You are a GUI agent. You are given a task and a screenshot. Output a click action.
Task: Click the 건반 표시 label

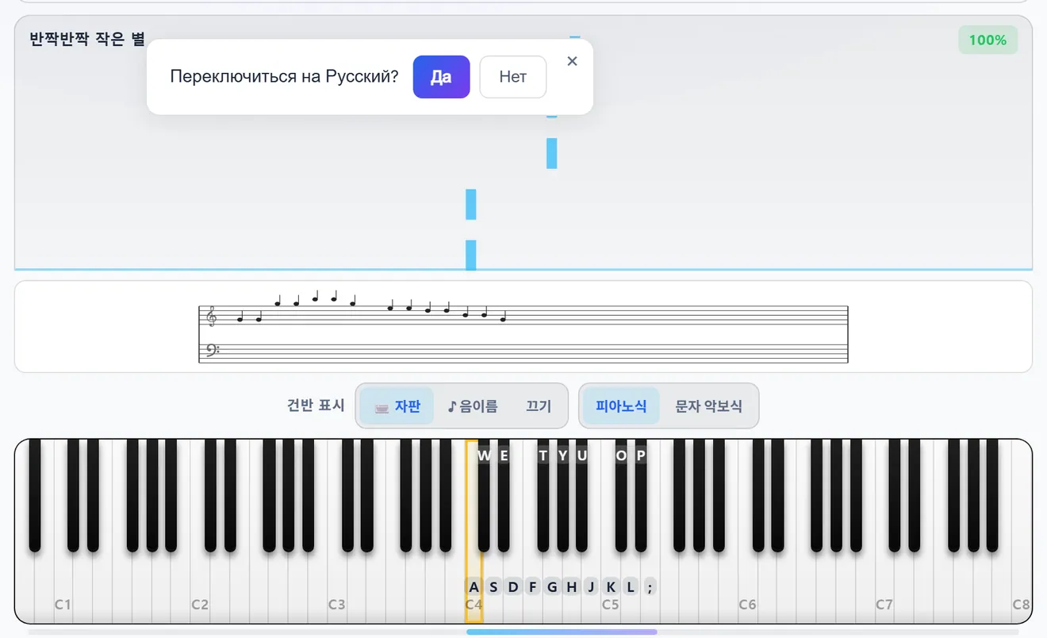tap(316, 405)
